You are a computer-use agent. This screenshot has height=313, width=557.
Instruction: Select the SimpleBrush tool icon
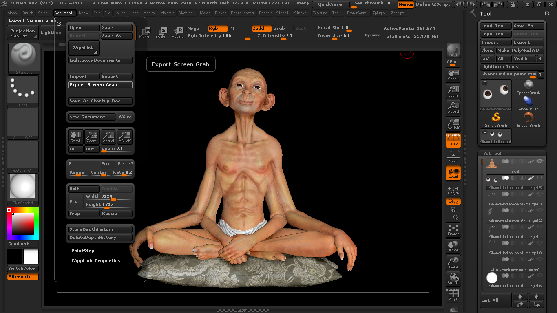(496, 119)
